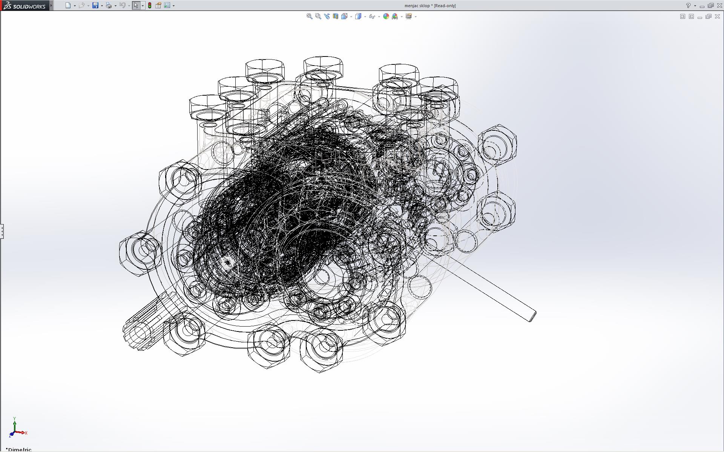
Task: Open the Options checklist menu
Action: point(167,5)
